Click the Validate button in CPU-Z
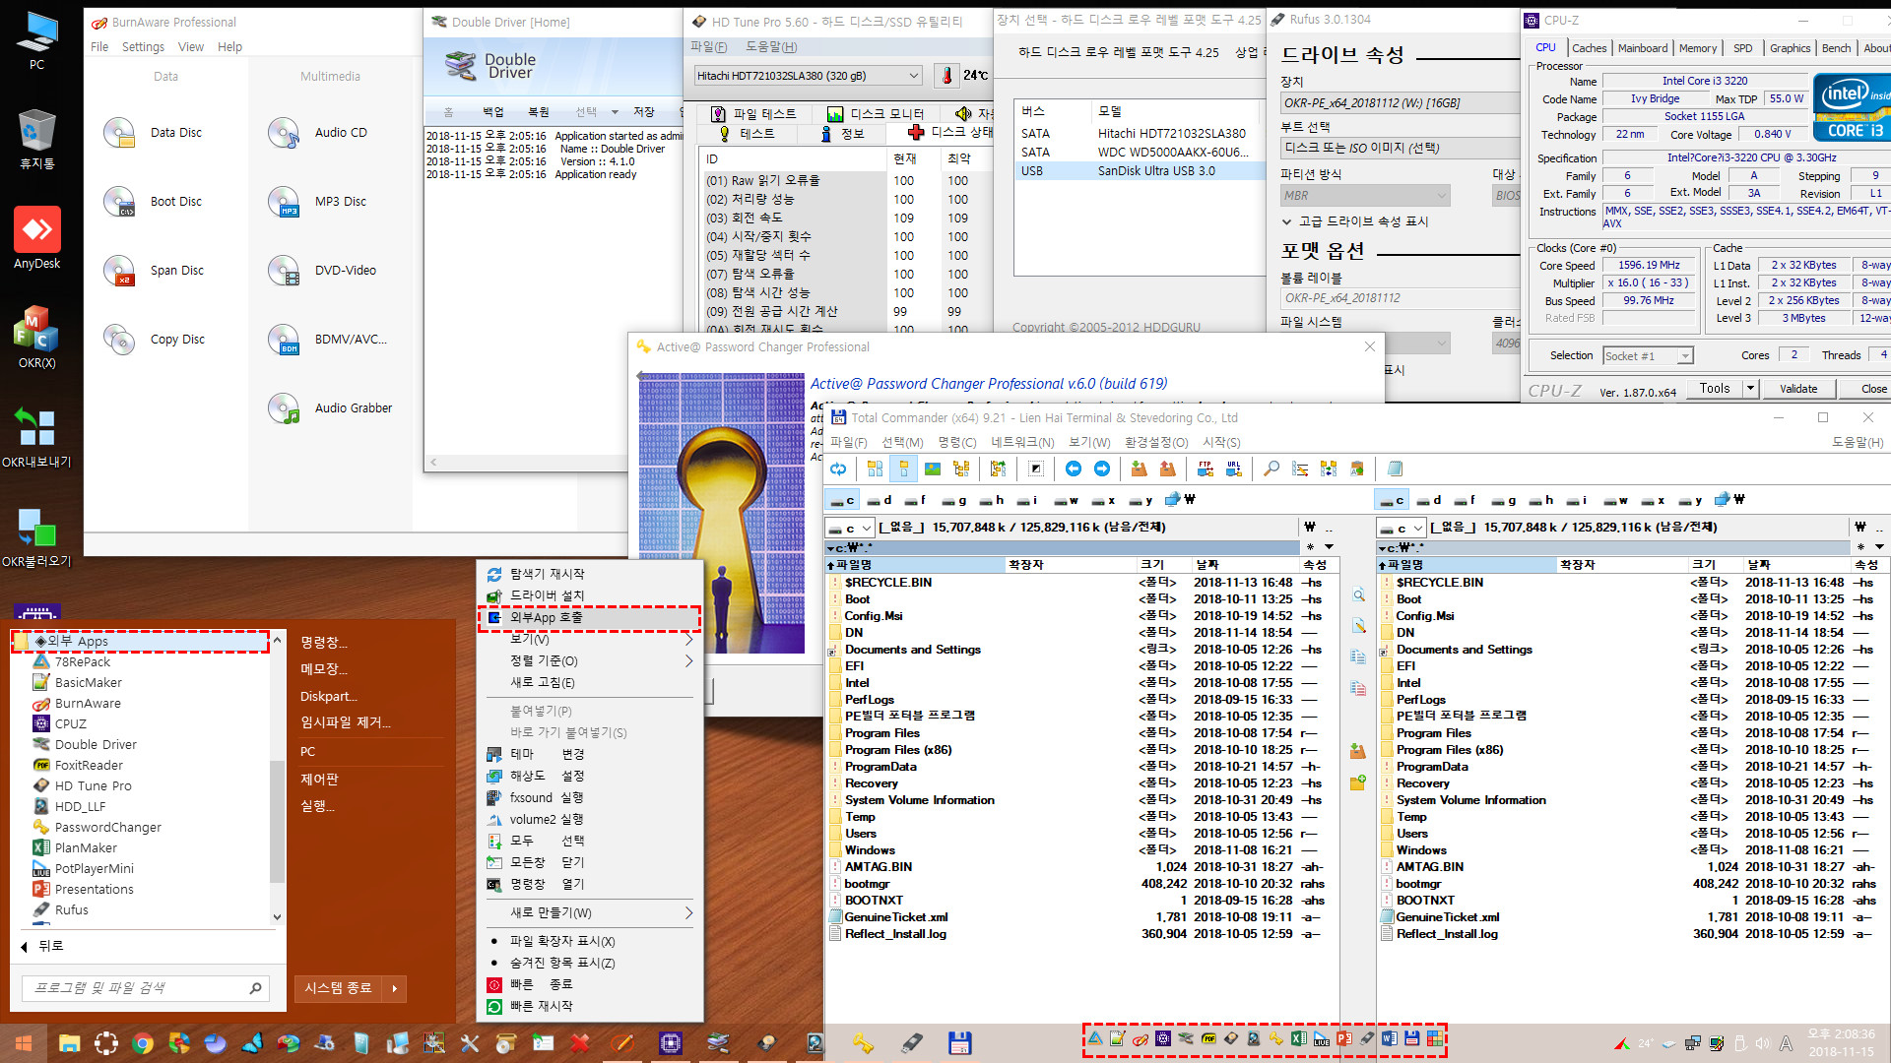The width and height of the screenshot is (1891, 1063). coord(1798,389)
